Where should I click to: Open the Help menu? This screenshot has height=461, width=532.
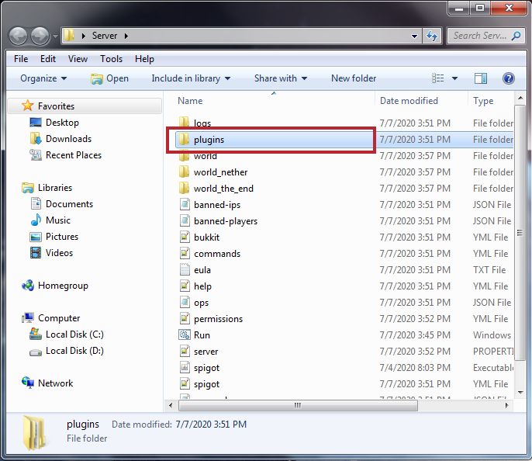click(x=144, y=59)
